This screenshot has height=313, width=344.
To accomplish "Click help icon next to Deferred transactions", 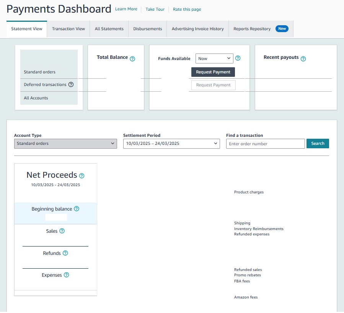I will 71,85.
